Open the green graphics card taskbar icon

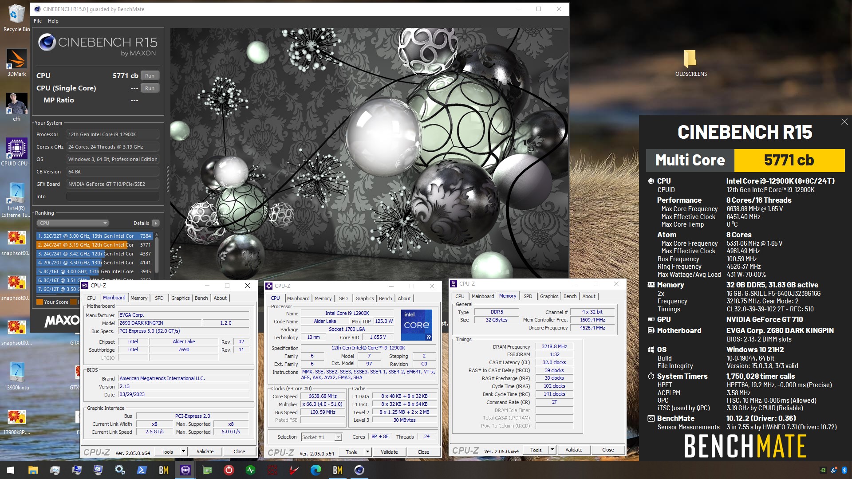click(x=207, y=470)
